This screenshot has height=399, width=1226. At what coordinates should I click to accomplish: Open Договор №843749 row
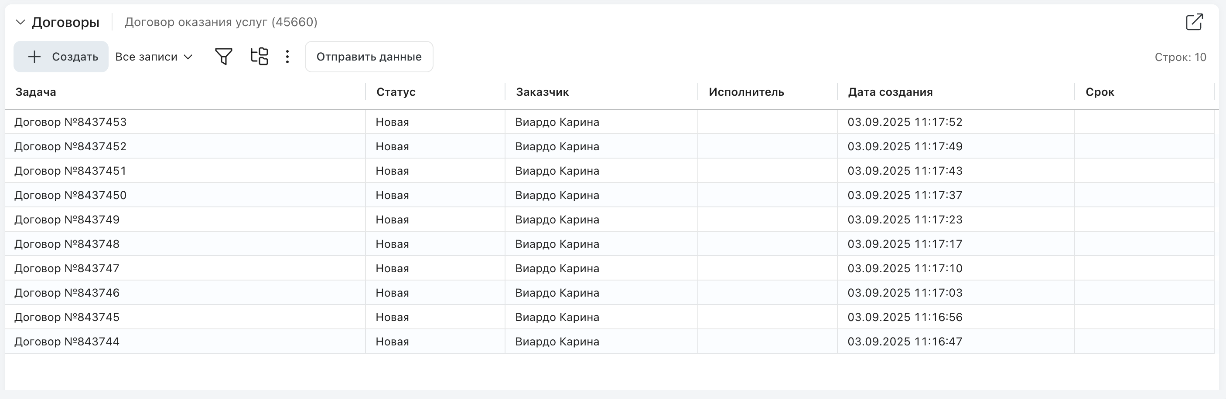tap(609, 220)
